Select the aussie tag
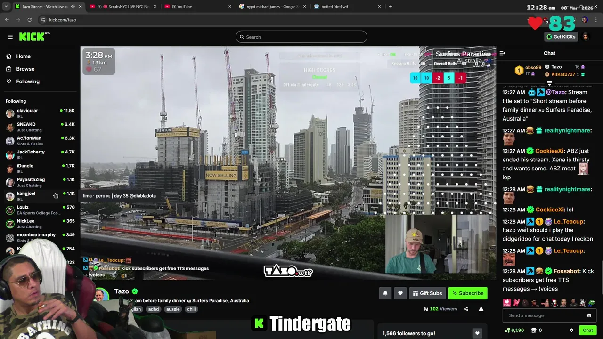 coord(173,309)
